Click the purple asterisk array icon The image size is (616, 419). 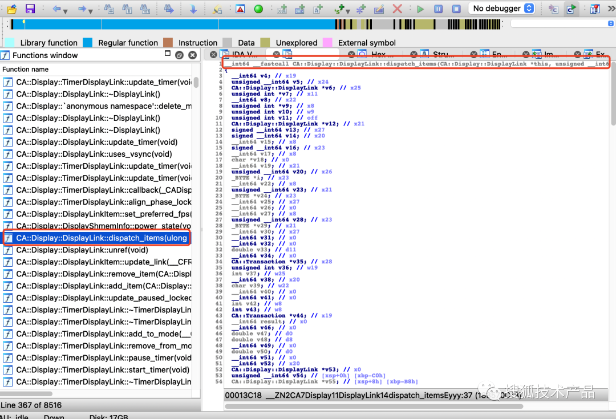click(360, 9)
